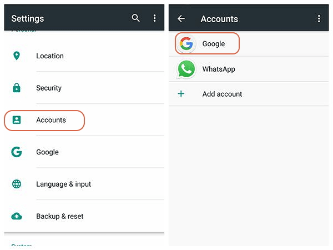Tap the WhatsApp logo icon

coord(186,69)
